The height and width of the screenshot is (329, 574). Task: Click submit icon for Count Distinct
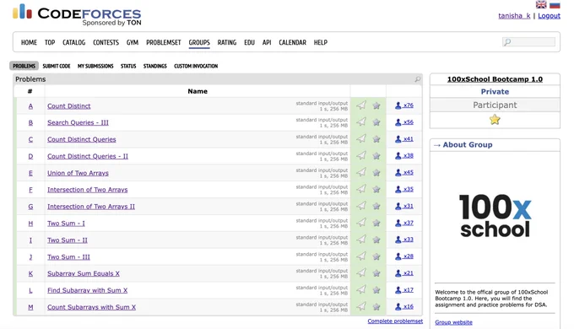361,105
